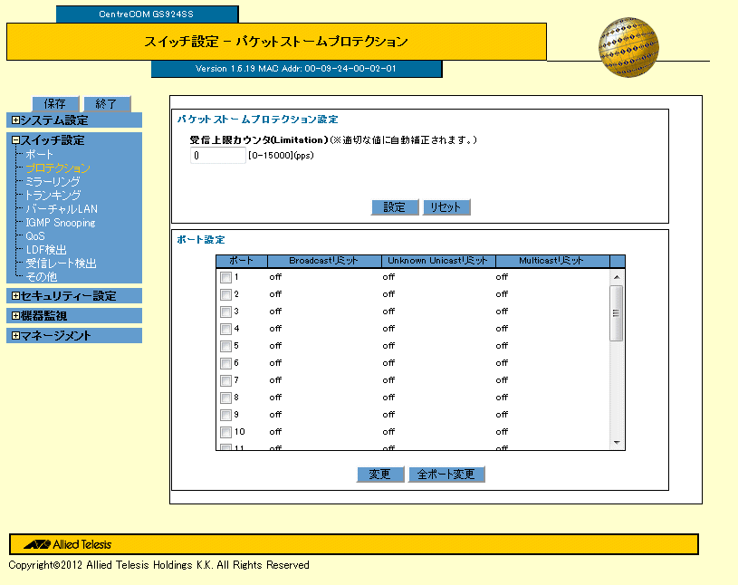738x585 pixels.
Task: Click the CentreCOM GS924SS title label
Action: (x=147, y=14)
